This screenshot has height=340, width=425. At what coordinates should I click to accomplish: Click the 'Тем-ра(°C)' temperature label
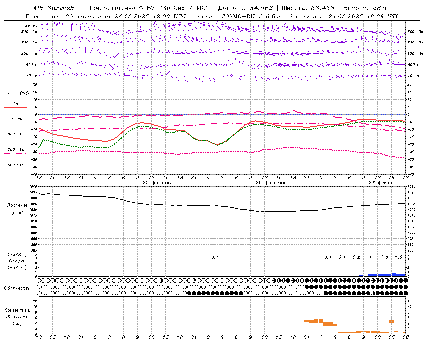16,94
